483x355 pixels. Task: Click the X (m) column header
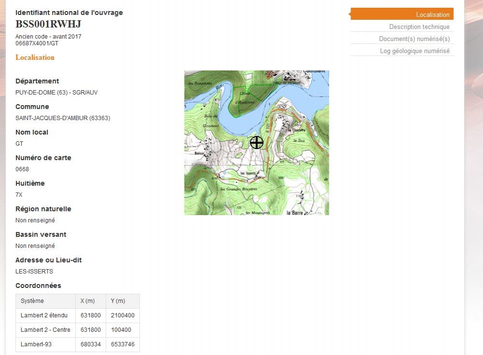click(87, 301)
